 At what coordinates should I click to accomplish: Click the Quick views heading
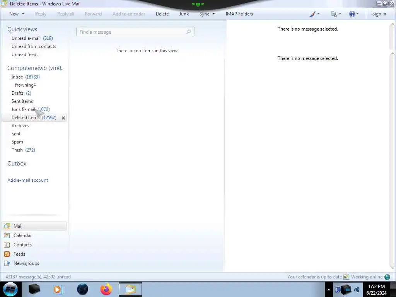[x=22, y=29]
